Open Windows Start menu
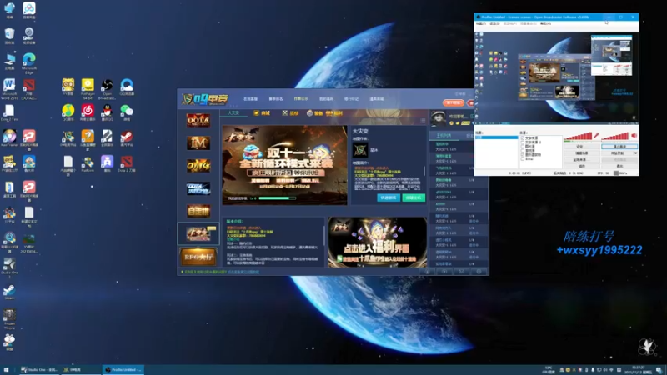The image size is (667, 375). [x=6, y=370]
